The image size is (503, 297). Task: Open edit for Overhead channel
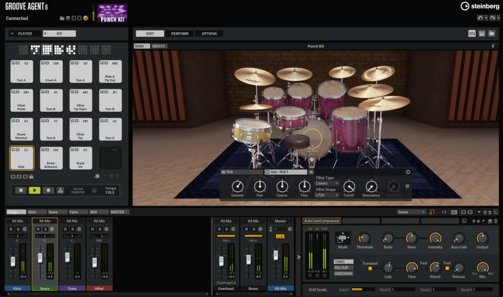pyautogui.click(x=233, y=229)
